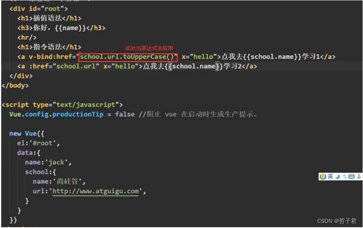Click x="hello" attribute in first anchor
This screenshot has height=228, width=363.
pos(199,57)
